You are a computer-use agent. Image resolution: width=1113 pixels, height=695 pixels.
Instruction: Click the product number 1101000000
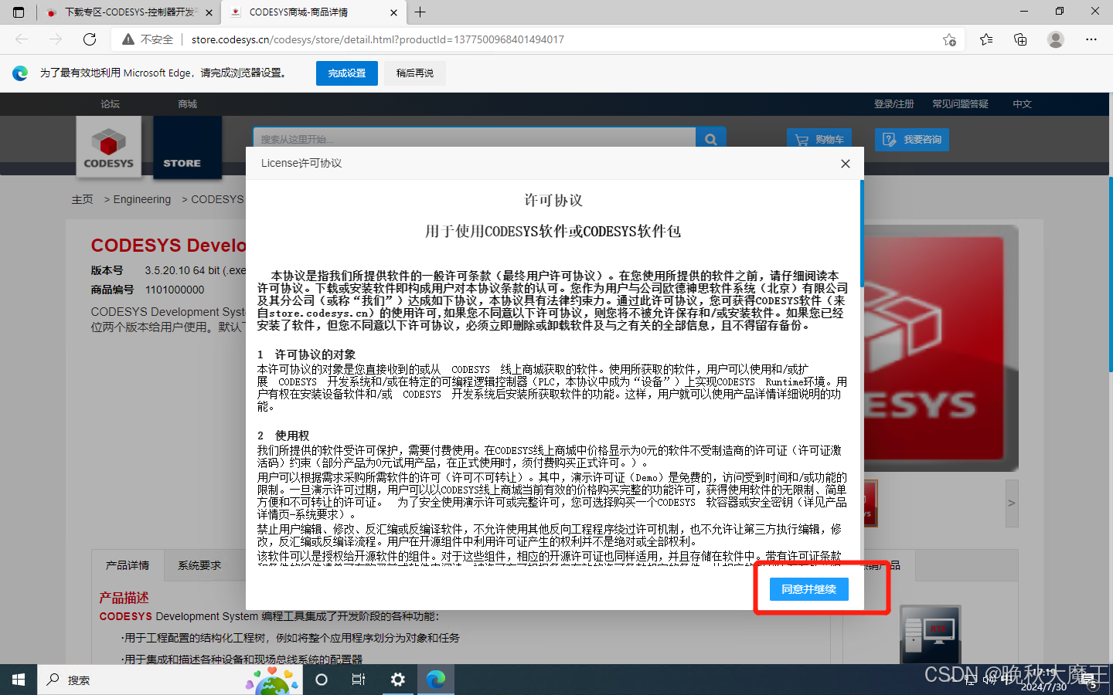175,290
